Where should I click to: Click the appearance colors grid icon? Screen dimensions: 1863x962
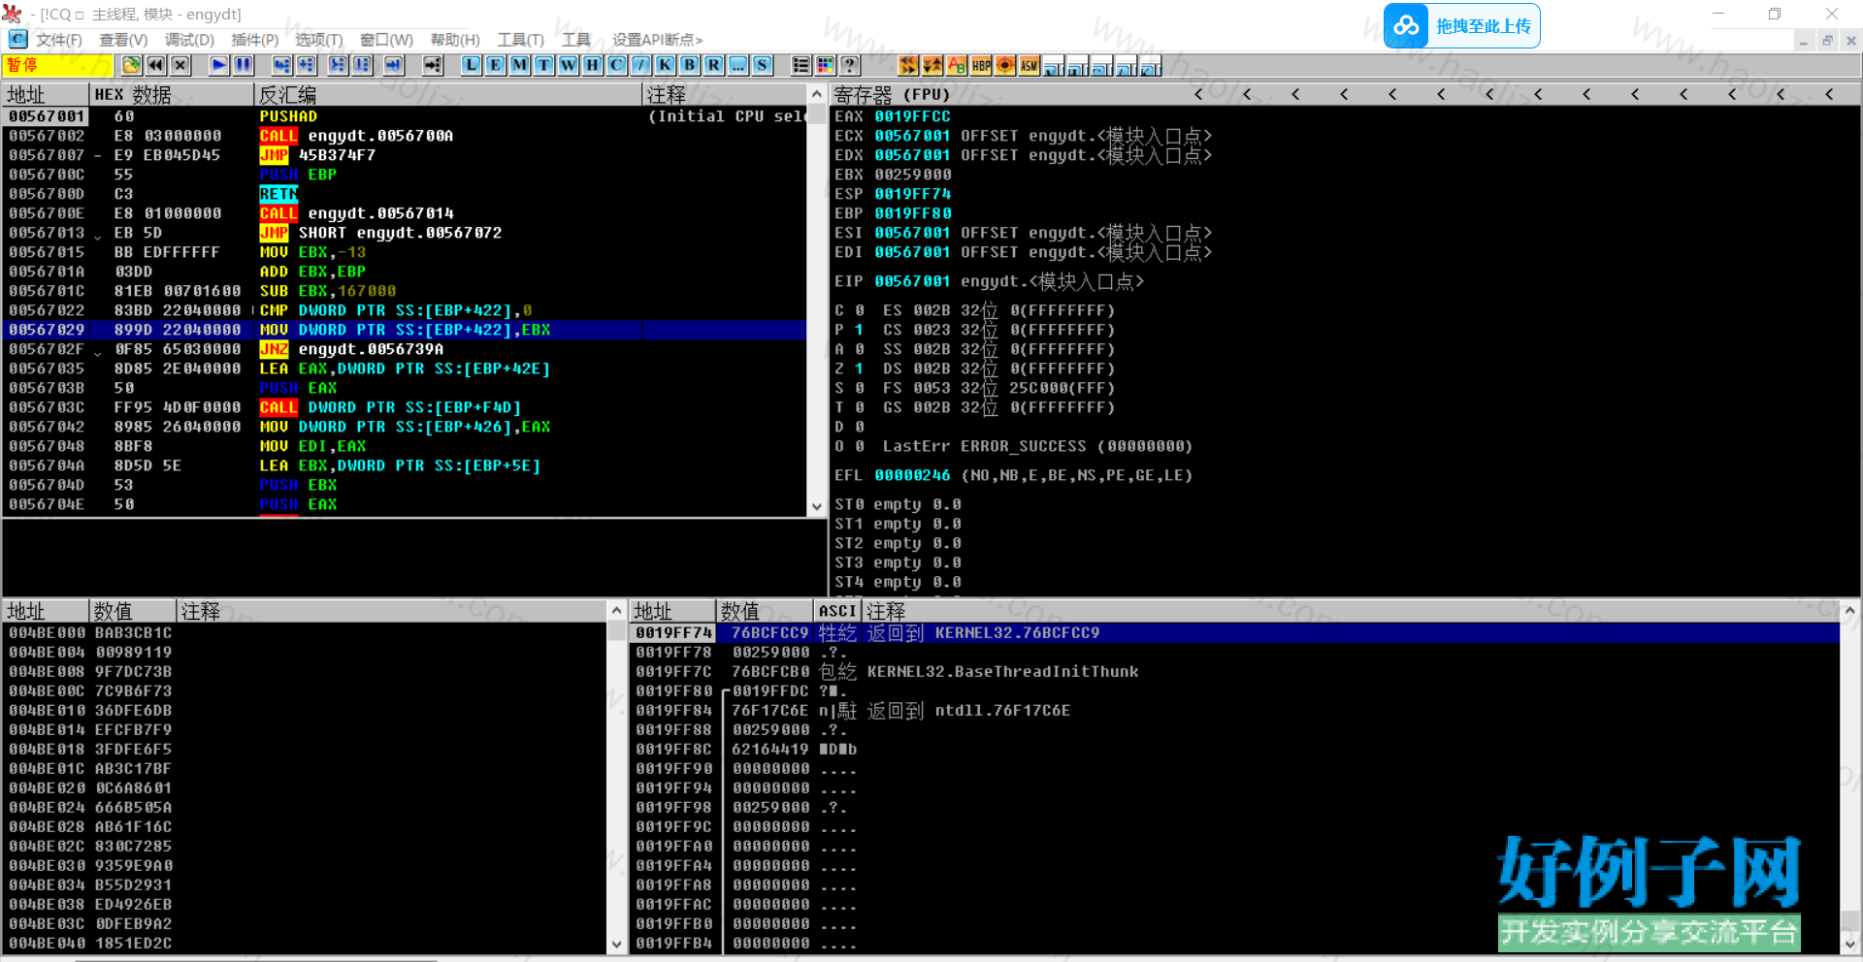(x=826, y=65)
